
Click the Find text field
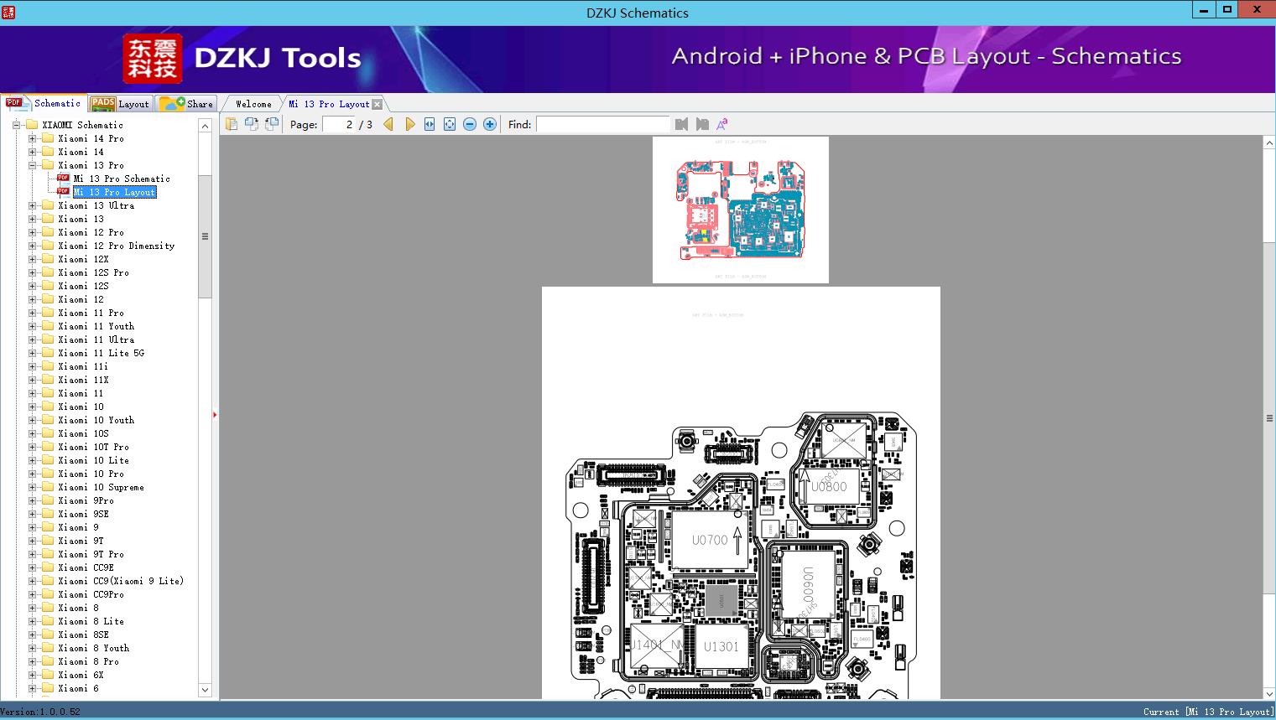pyautogui.click(x=603, y=124)
